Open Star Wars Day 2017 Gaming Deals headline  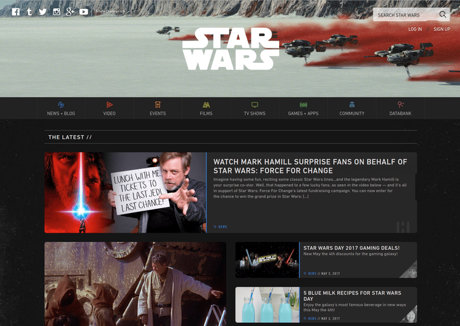click(x=351, y=248)
